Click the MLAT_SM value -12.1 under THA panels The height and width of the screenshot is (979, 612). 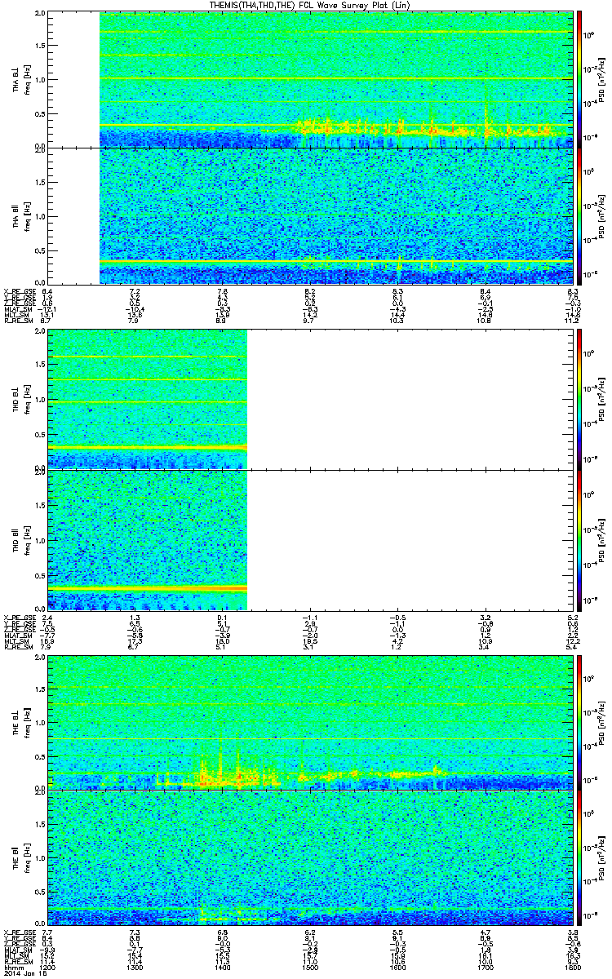47,310
